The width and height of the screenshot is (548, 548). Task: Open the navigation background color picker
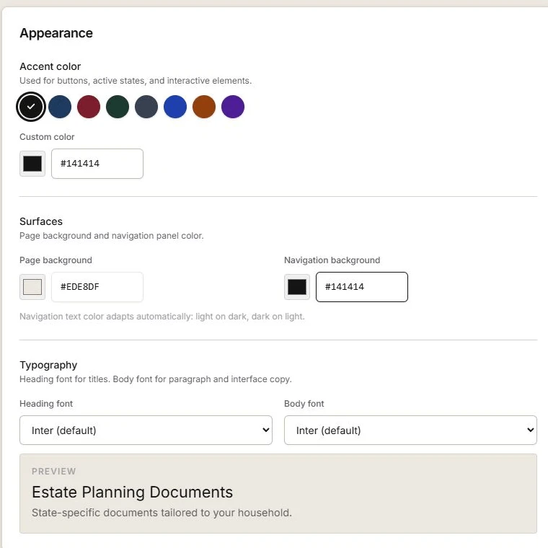pyautogui.click(x=297, y=287)
